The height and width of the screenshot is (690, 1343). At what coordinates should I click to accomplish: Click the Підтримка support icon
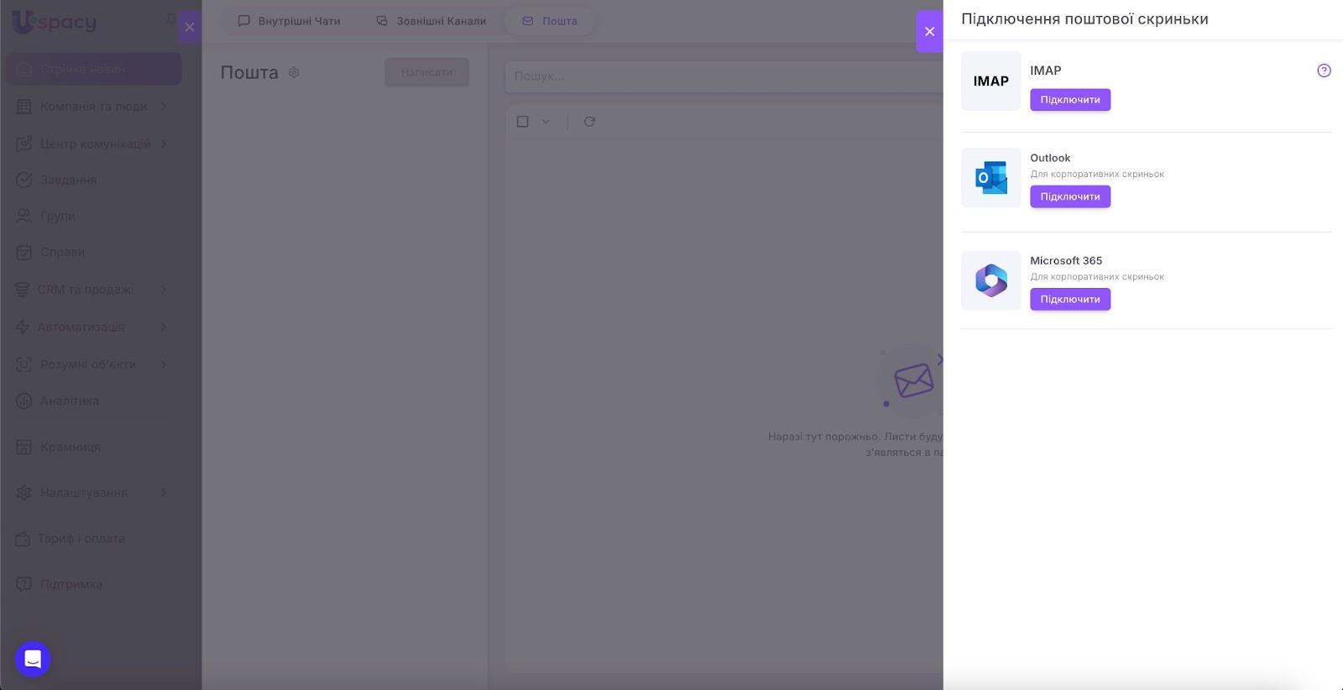click(x=24, y=583)
